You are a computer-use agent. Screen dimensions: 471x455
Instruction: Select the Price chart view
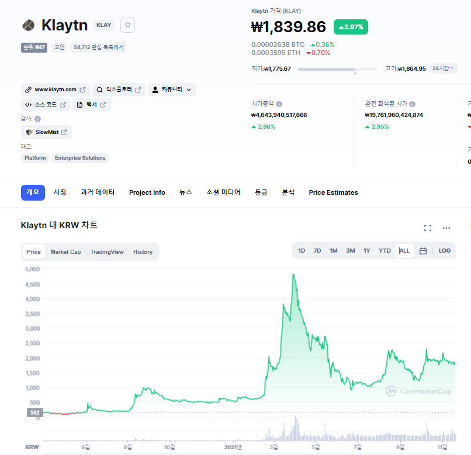[x=34, y=252]
